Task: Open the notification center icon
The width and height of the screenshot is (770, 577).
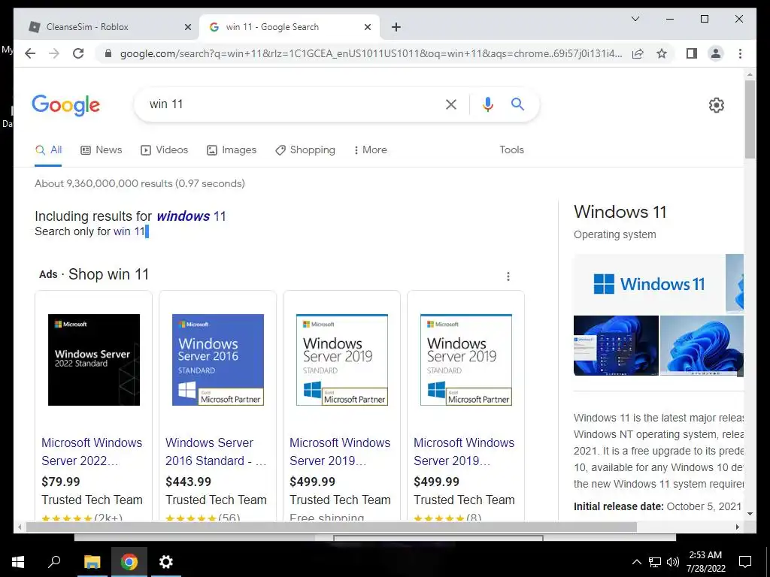Action: point(745,562)
